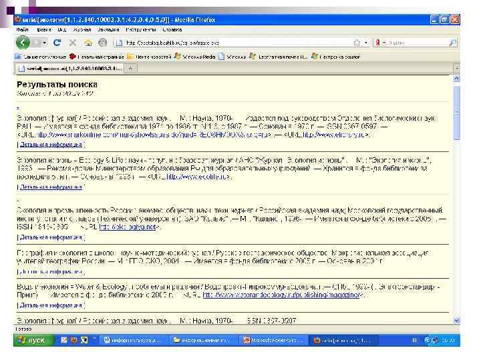Viewport: 481px width, 360px height.
Task: Open the Вид menu
Action: [61, 30]
